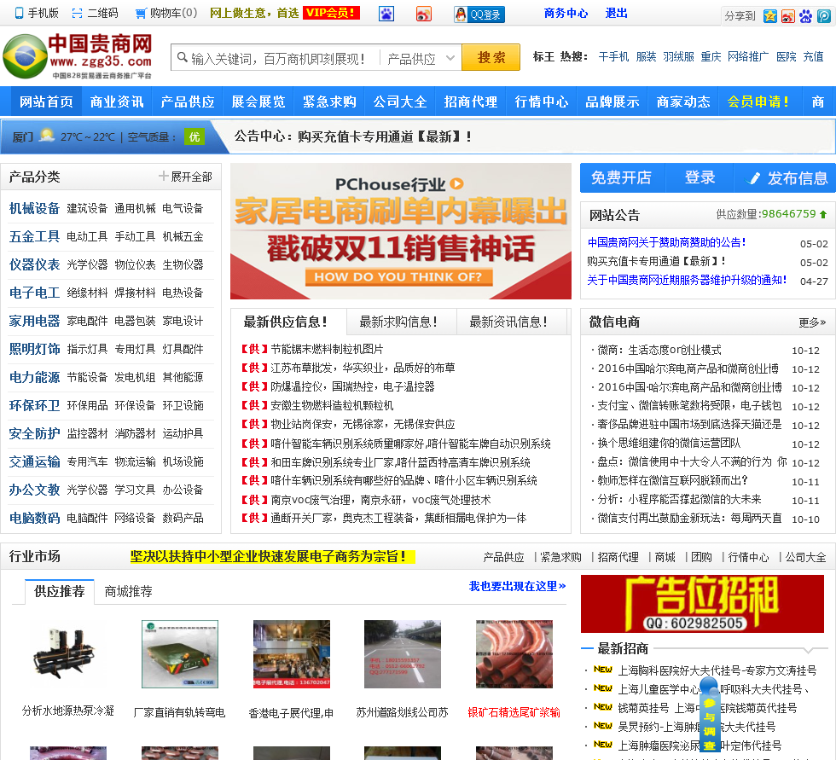Click the Baidu paw login icon
Viewport: 836px width, 760px height.
point(386,14)
